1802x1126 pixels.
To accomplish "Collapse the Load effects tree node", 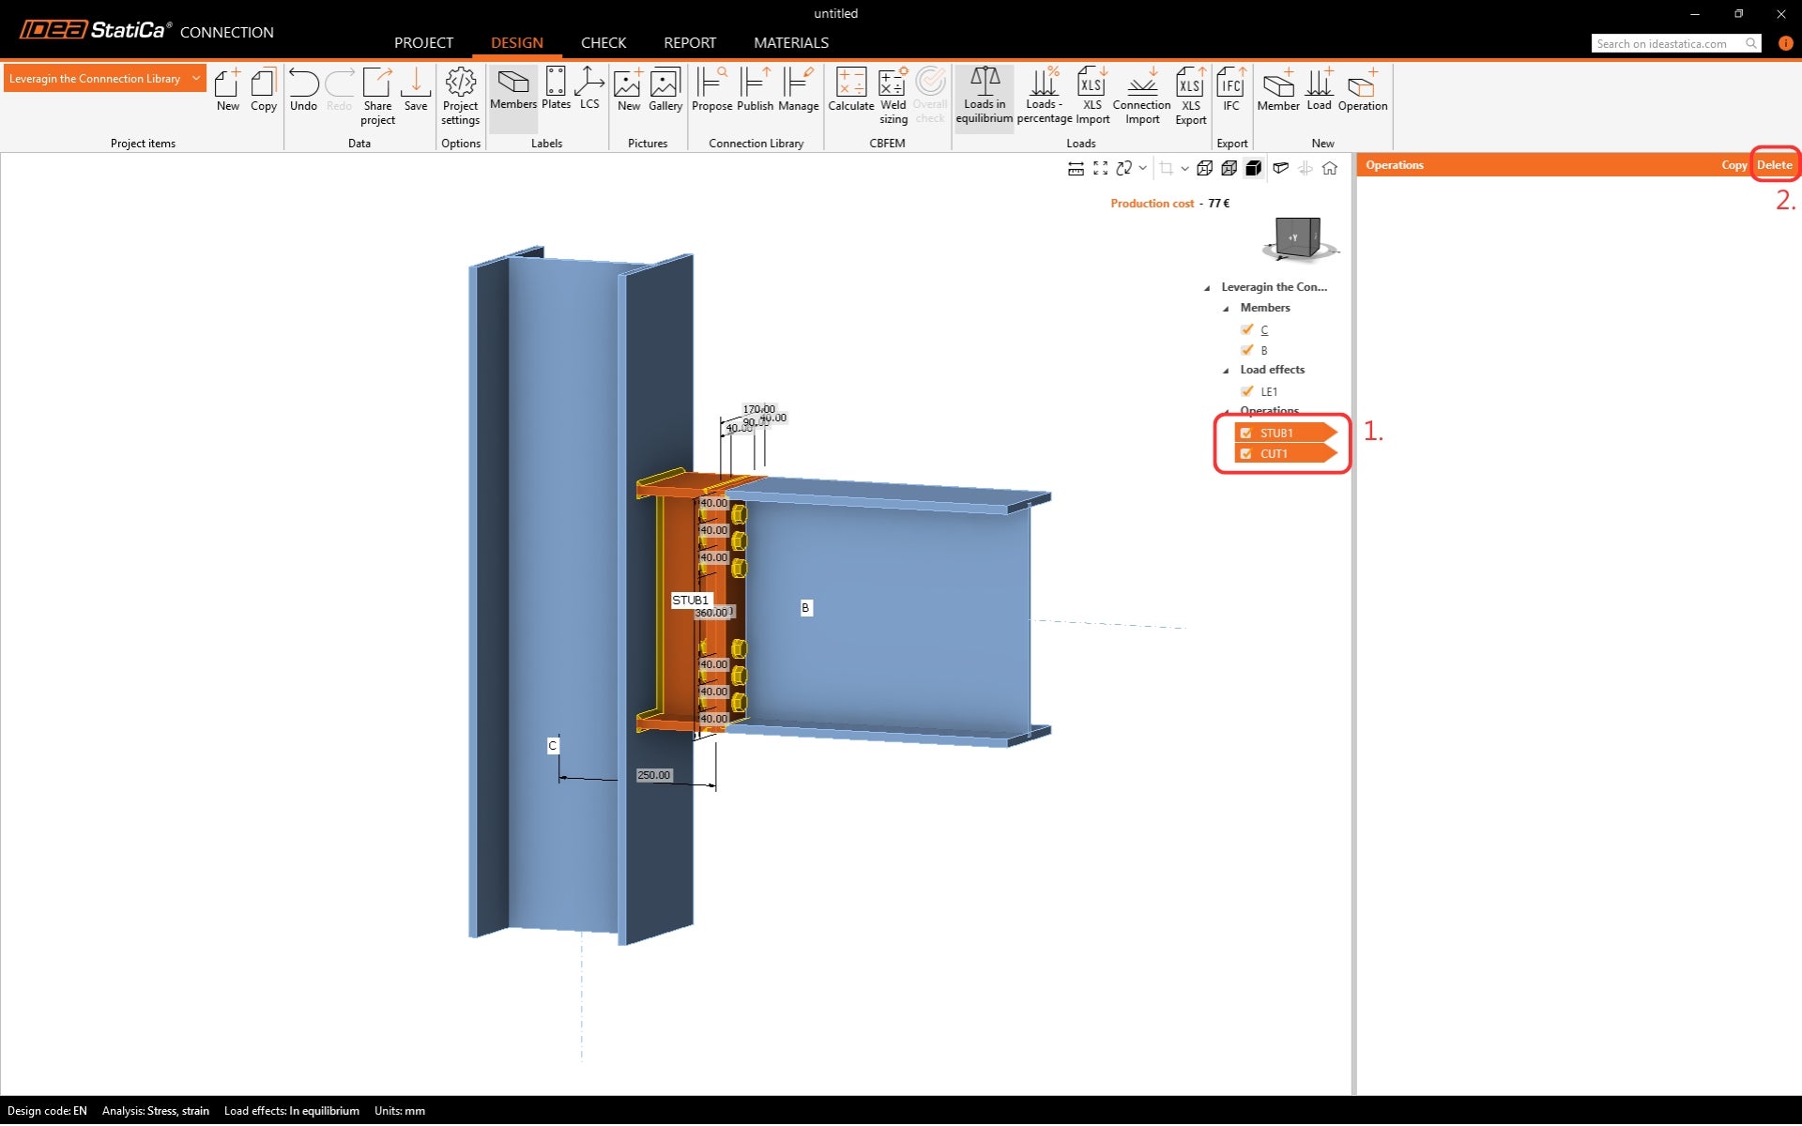I will point(1226,371).
